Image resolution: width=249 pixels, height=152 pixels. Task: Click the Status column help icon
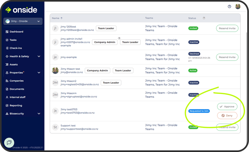pyautogui.click(x=204, y=18)
